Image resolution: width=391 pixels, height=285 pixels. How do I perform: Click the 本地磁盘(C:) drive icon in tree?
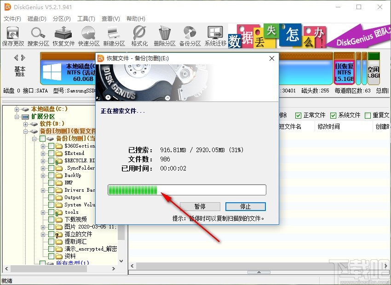point(25,109)
